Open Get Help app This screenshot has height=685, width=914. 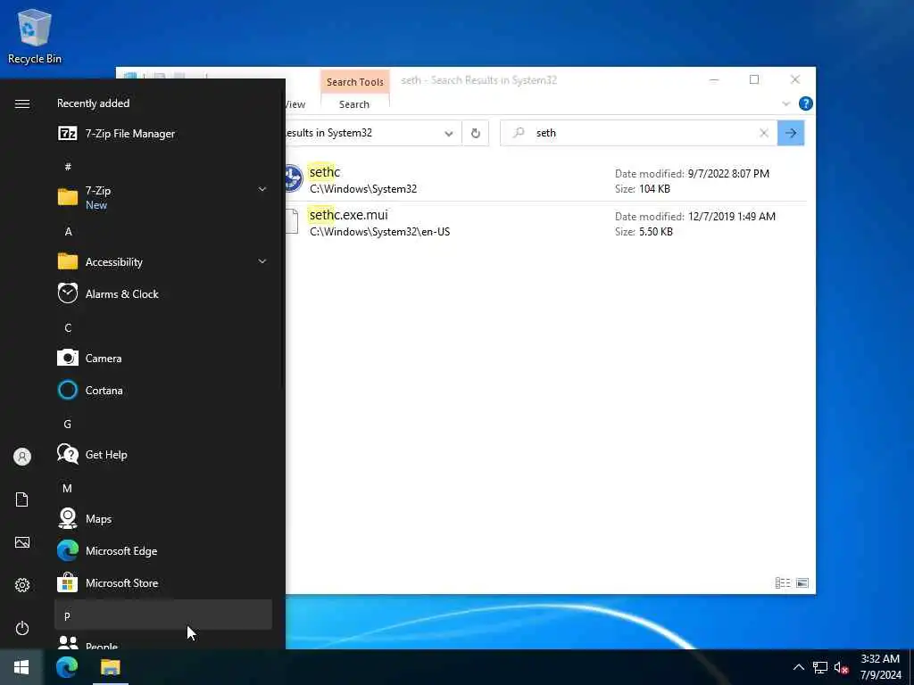(163, 454)
